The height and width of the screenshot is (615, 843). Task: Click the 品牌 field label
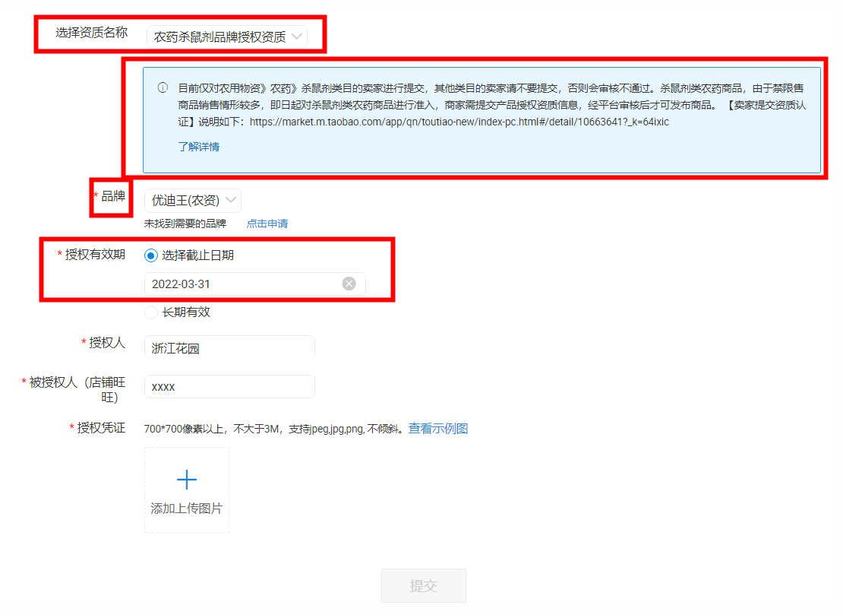point(113,196)
